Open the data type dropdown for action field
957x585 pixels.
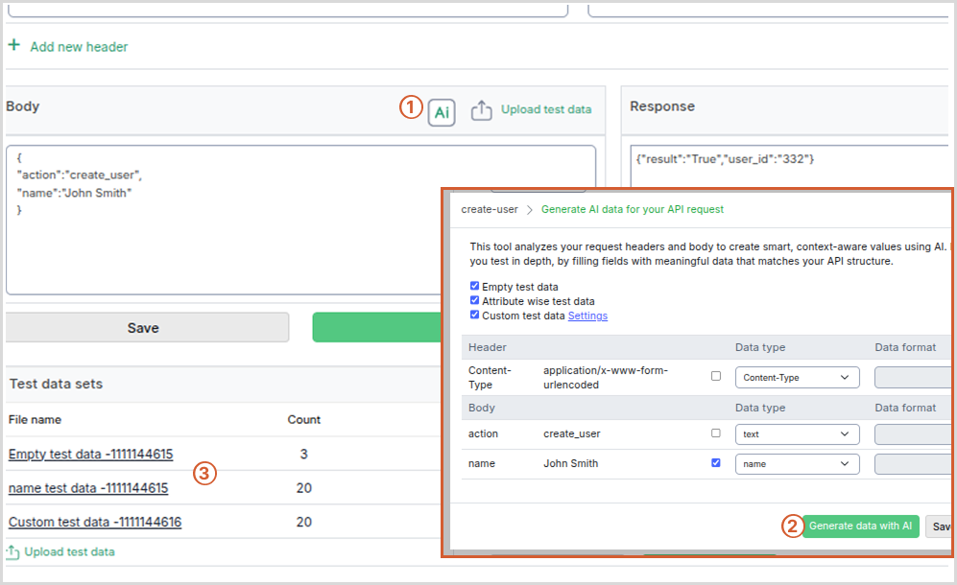pyautogui.click(x=797, y=433)
